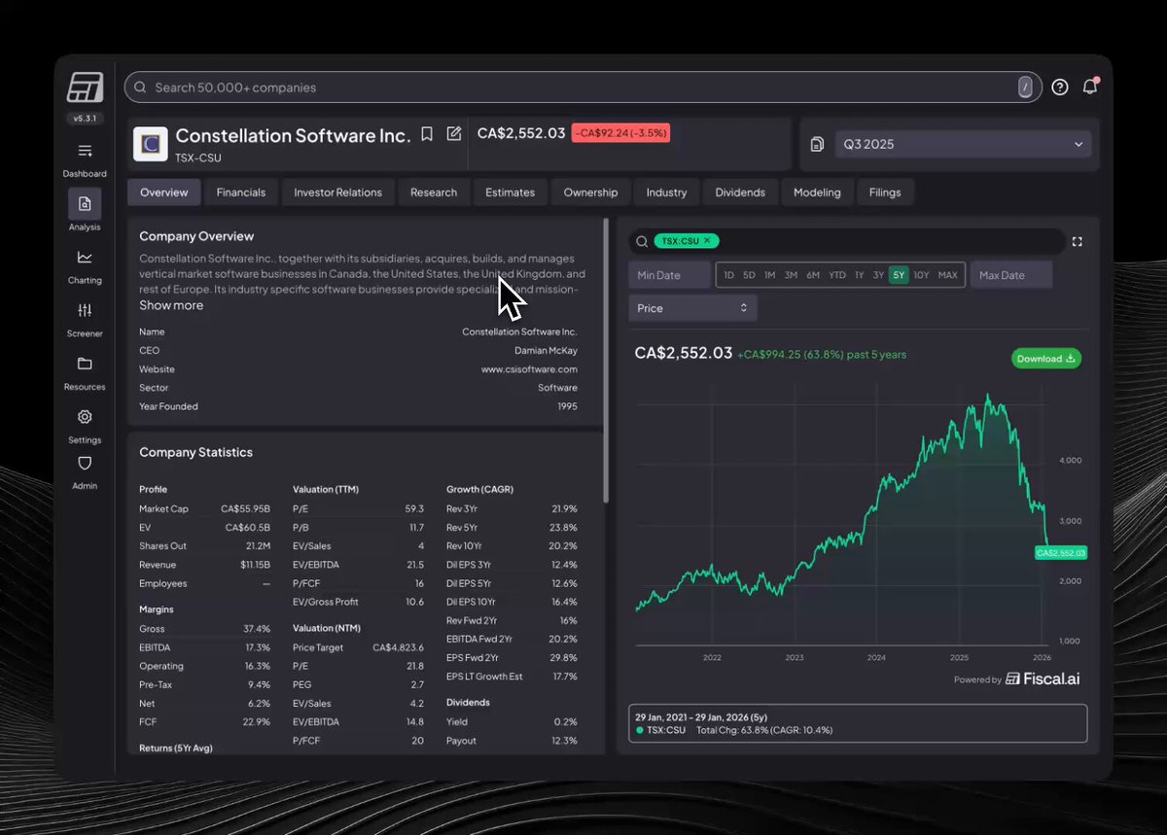Switch to the Financials tab
1167x835 pixels.
(241, 192)
